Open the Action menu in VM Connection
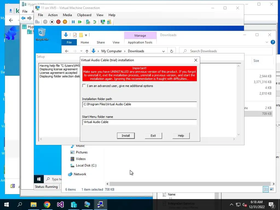Screen dimensions: 280x210 point(53,15)
